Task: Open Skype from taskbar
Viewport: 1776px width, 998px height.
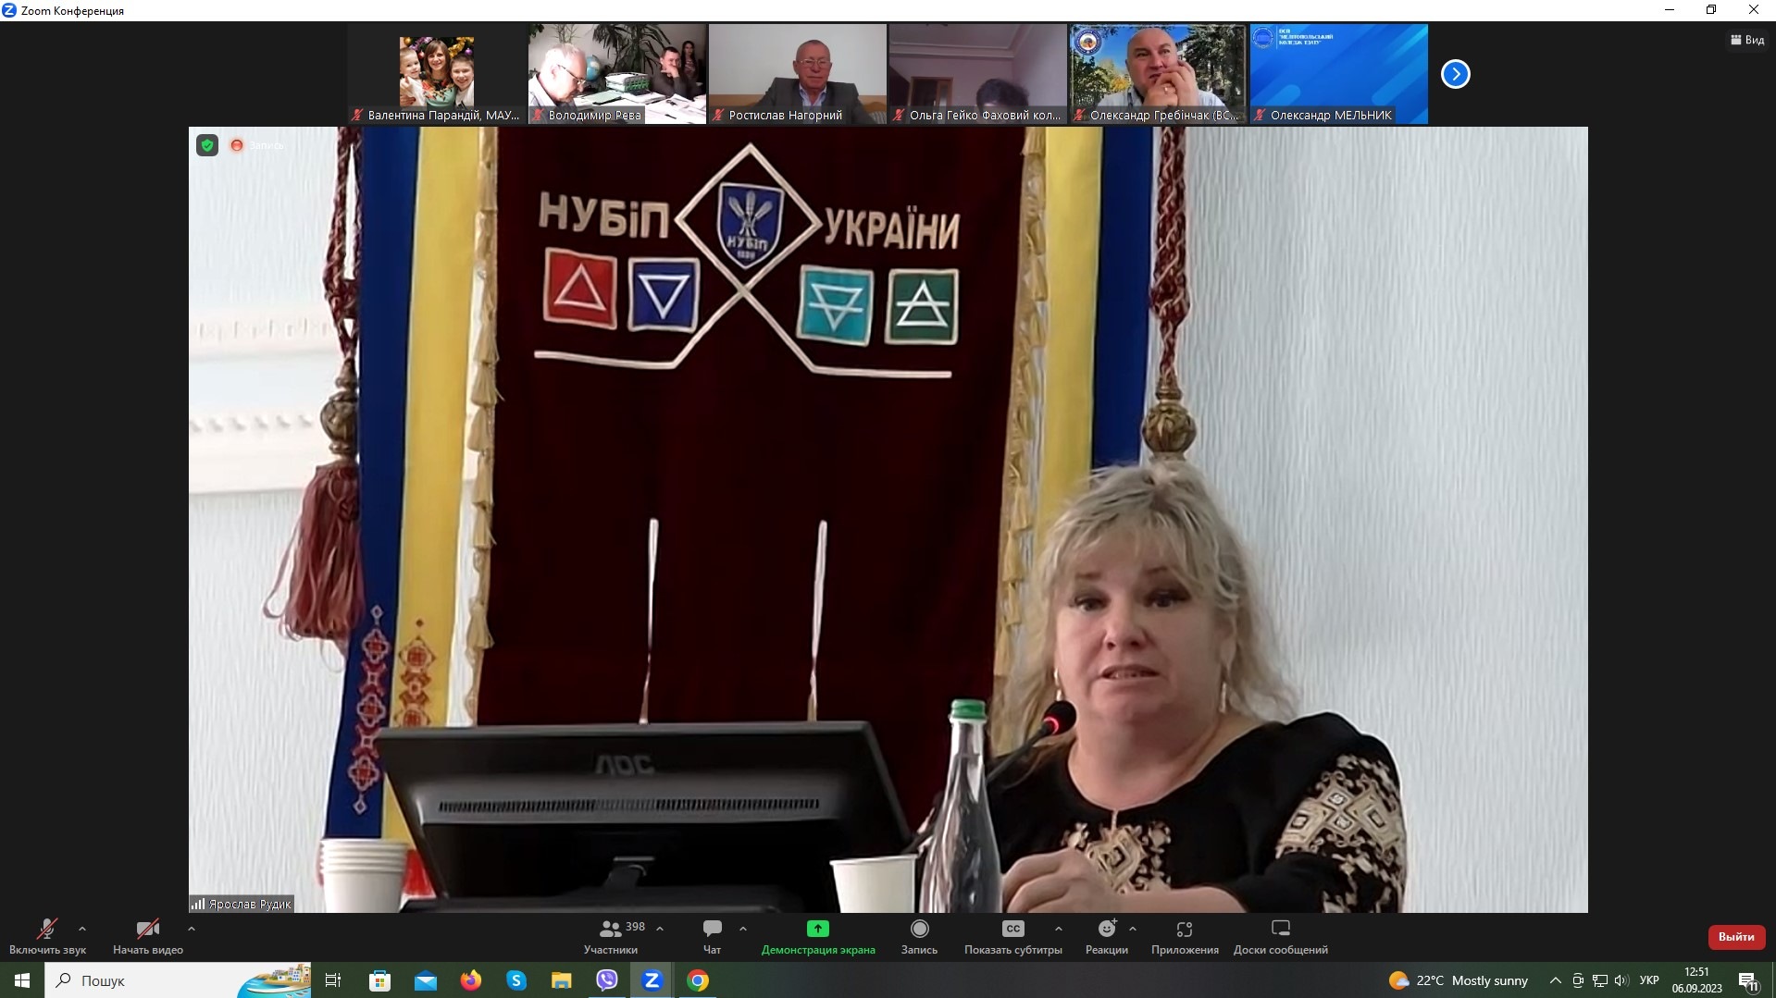Action: pyautogui.click(x=515, y=980)
